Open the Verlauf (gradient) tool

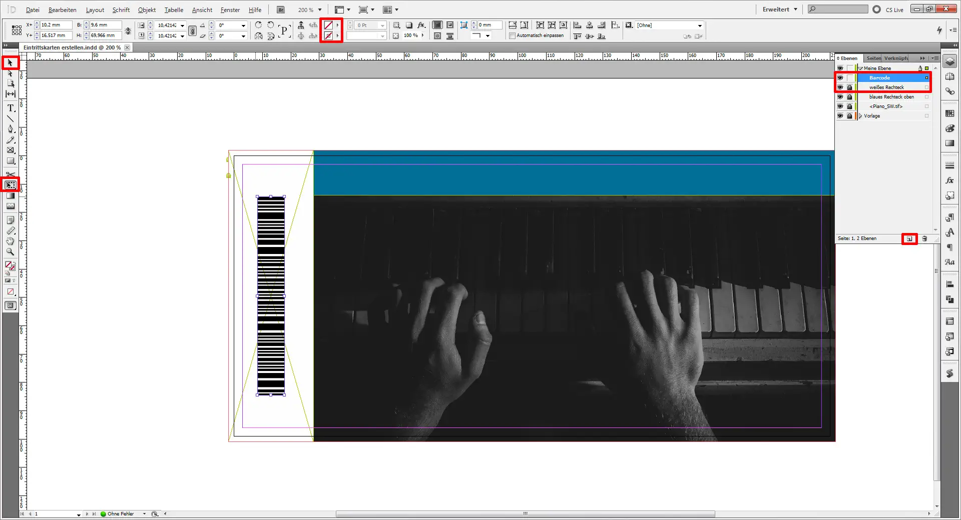[10, 195]
